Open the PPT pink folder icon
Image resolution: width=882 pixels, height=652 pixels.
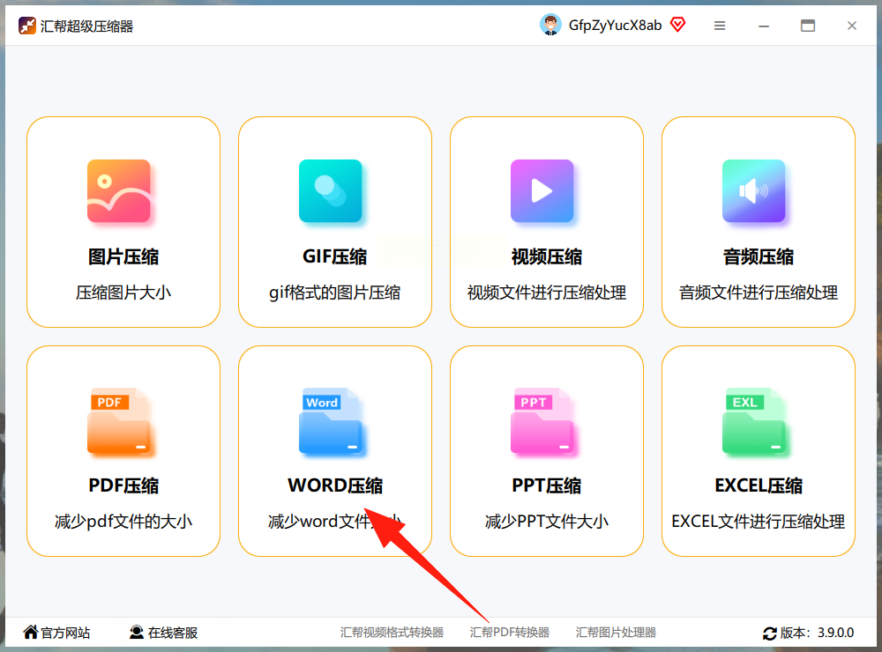coord(542,420)
